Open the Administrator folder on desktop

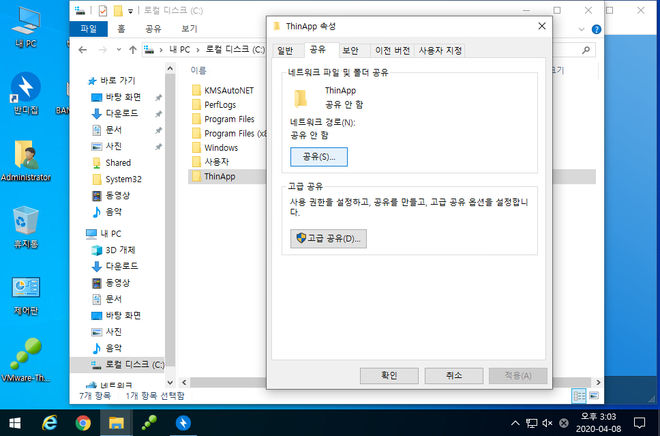pos(26,161)
